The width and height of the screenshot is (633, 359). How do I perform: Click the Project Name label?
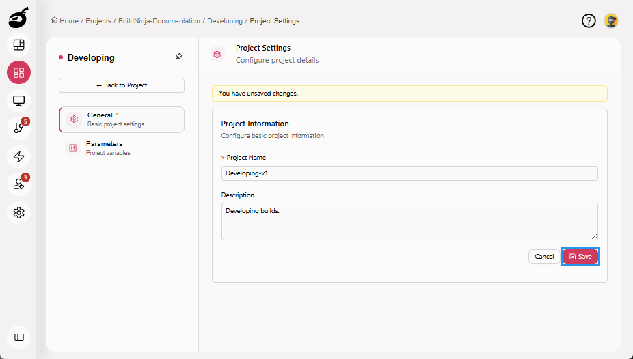coord(246,158)
